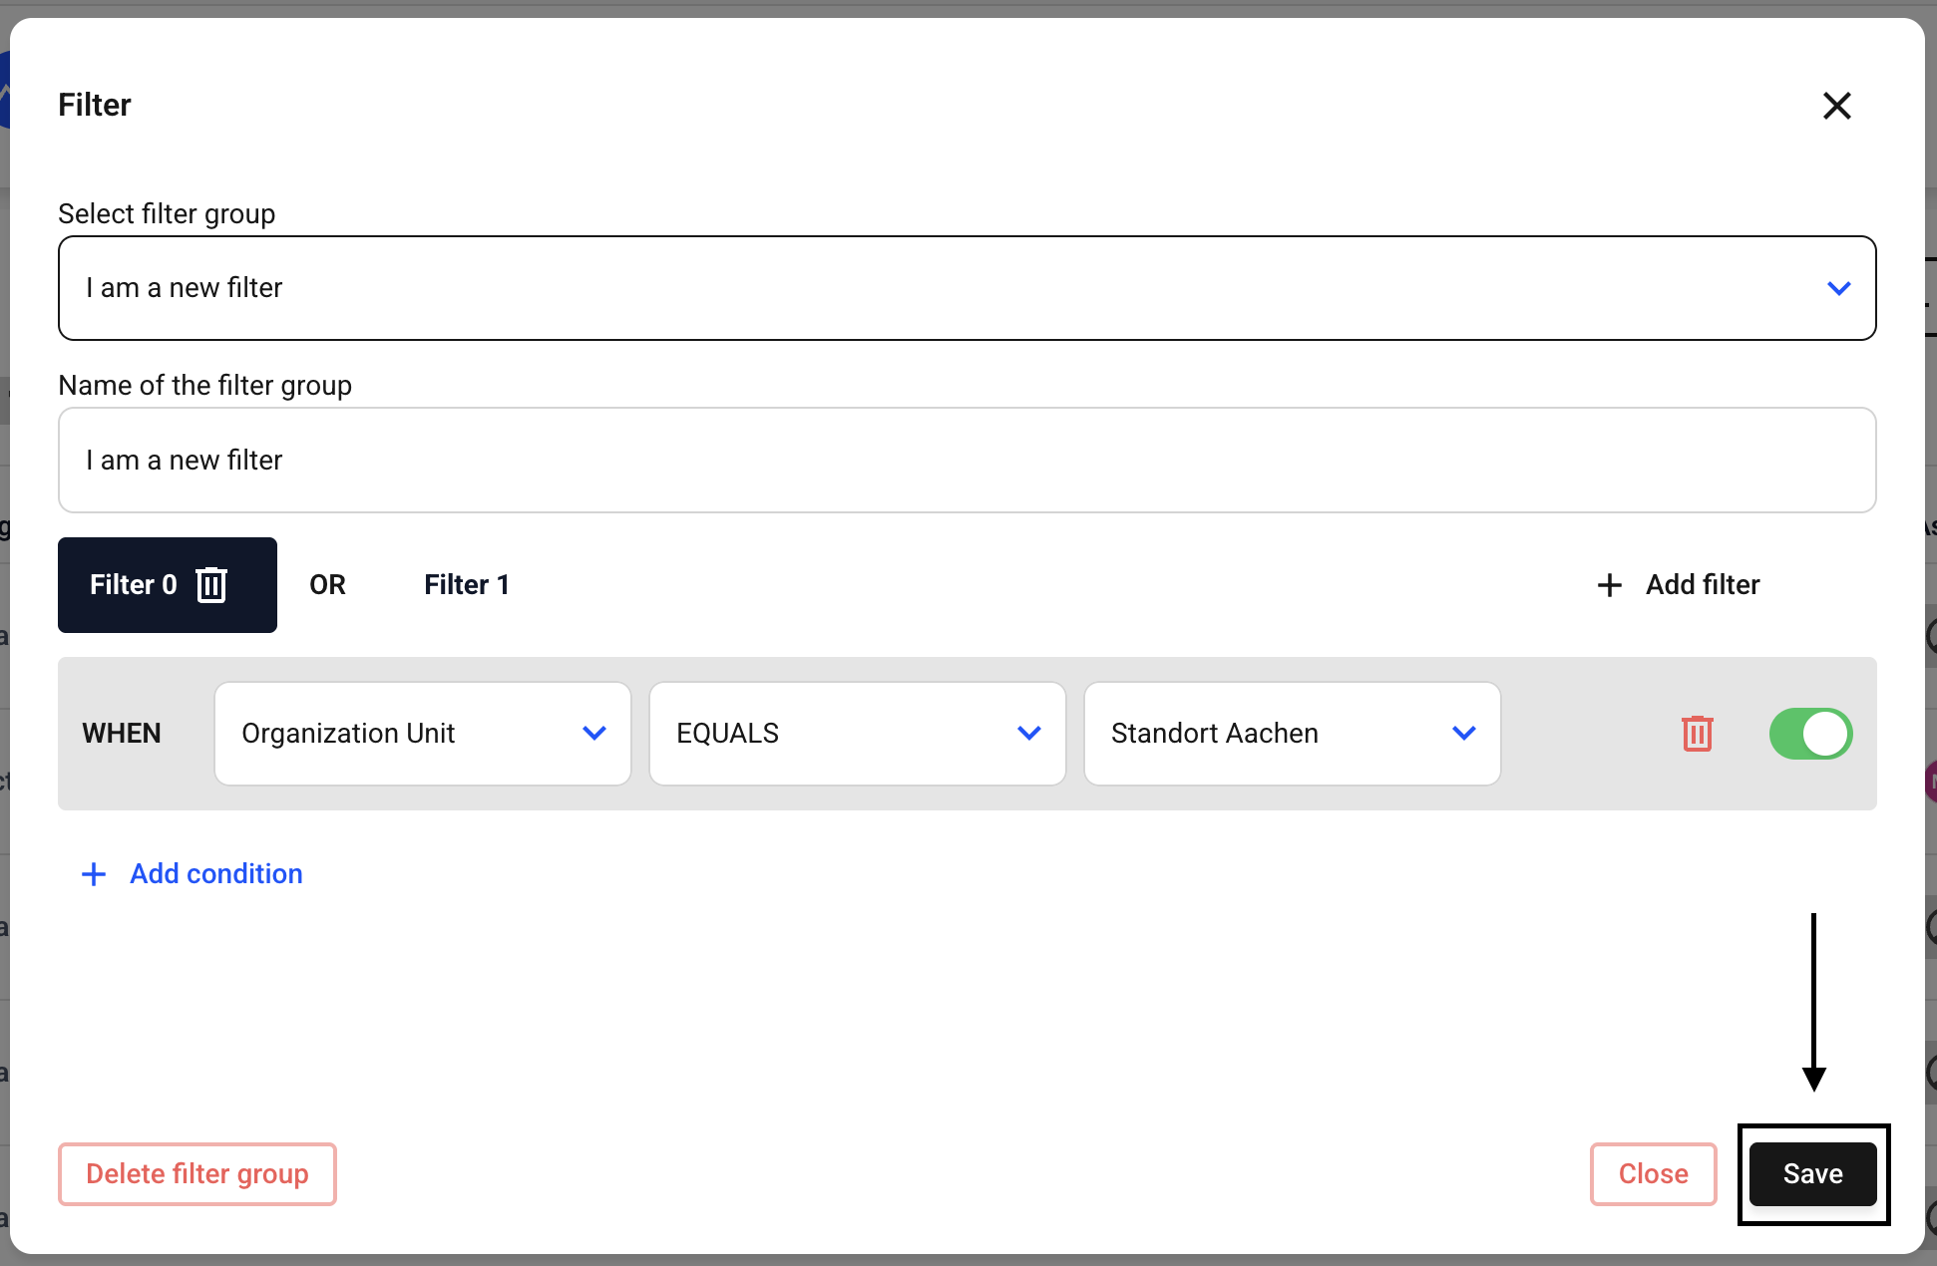Click the plus icon beside Add condition
1937x1266 pixels.
(94, 874)
